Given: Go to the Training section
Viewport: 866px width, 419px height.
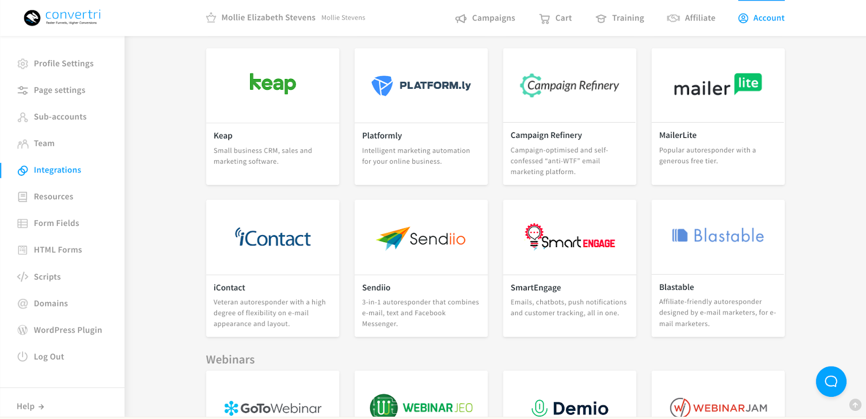Looking at the screenshot, I should tap(620, 18).
